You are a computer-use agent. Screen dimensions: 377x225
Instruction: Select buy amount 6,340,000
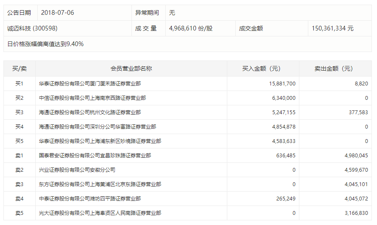(284, 98)
